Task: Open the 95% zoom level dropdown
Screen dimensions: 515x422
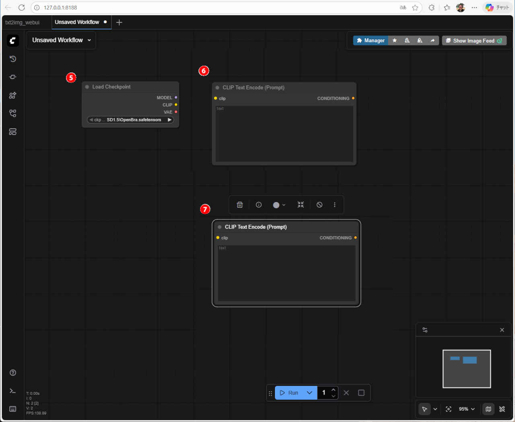Action: [467, 409]
